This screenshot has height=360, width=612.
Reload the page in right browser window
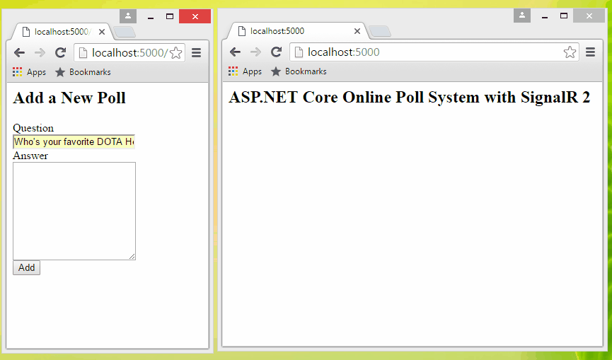tap(277, 52)
